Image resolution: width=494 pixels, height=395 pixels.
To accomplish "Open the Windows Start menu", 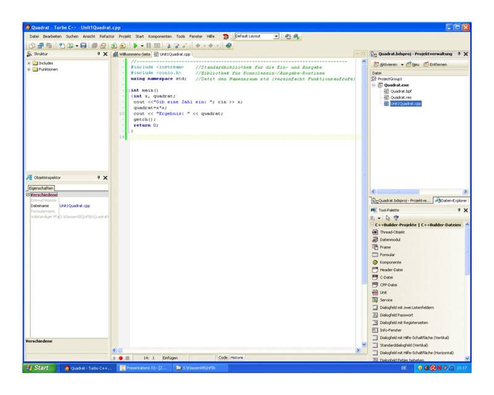I will 37,368.
